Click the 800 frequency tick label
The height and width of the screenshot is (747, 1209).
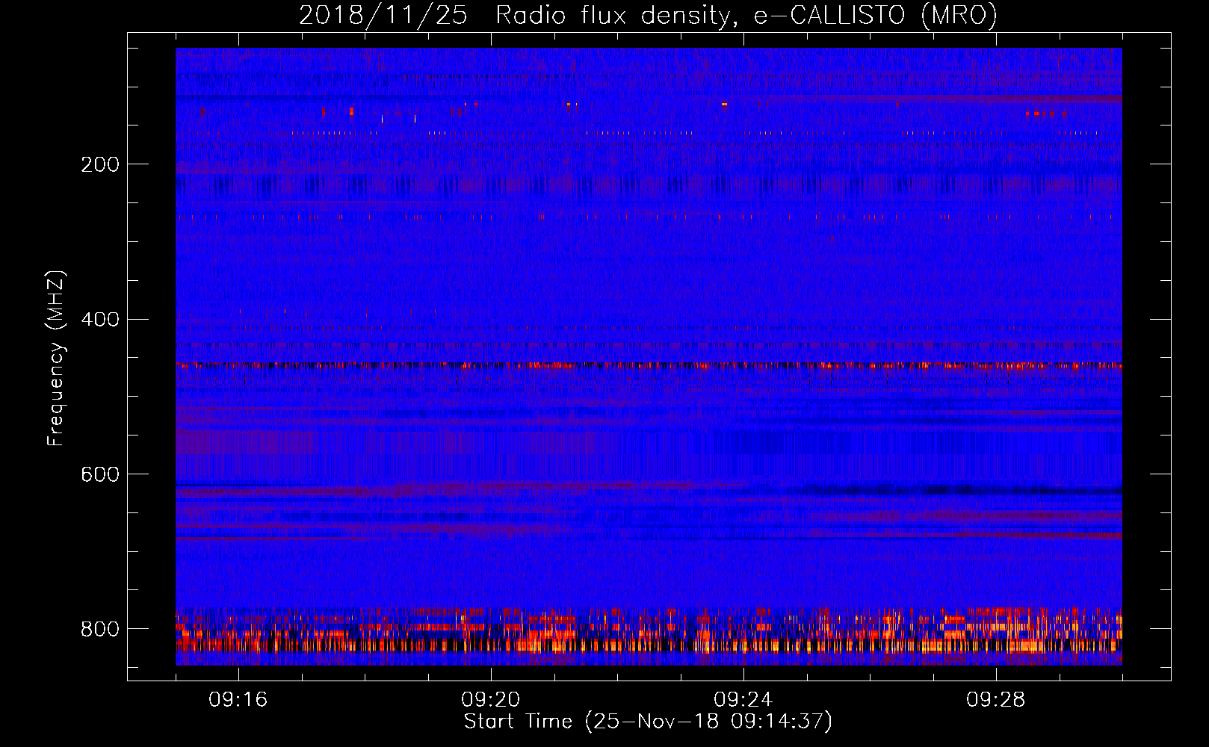pyautogui.click(x=100, y=629)
